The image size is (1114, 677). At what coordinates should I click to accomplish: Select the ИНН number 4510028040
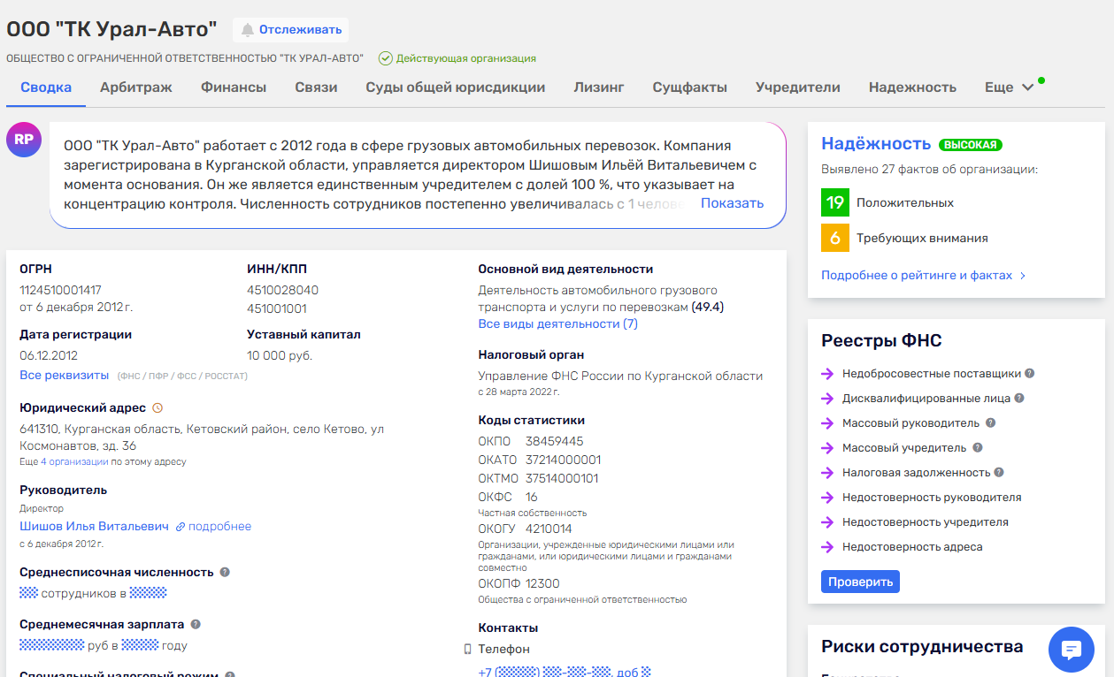click(282, 290)
